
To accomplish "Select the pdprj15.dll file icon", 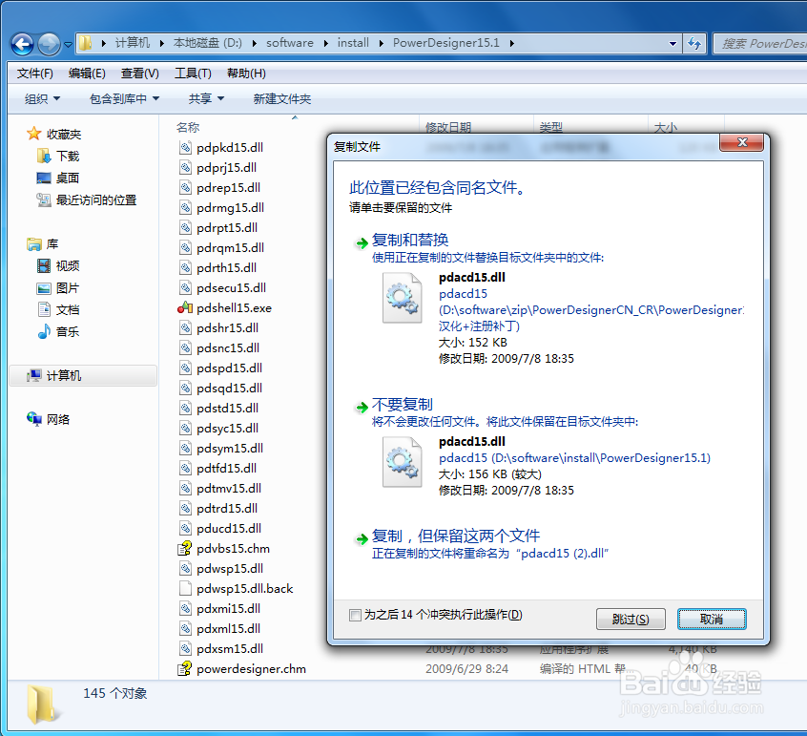I will click(185, 167).
